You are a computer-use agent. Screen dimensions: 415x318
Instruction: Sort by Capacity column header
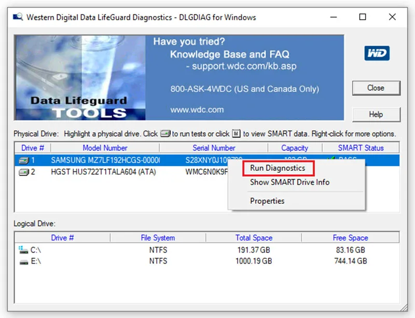295,148
